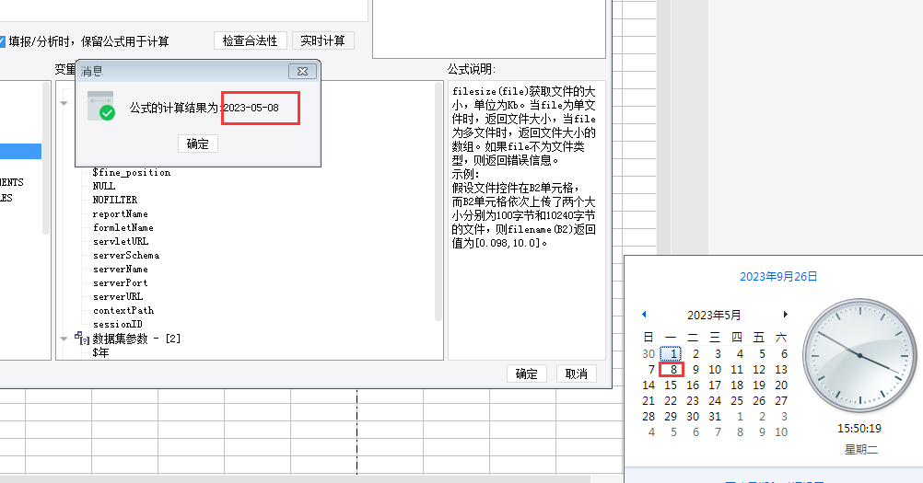Click the 2023年9月26日 date link
Image resolution: width=923 pixels, height=483 pixels.
click(778, 276)
